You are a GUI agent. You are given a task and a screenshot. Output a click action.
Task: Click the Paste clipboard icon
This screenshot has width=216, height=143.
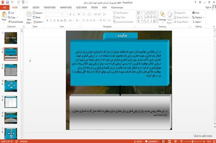pyautogui.click(x=4, y=15)
